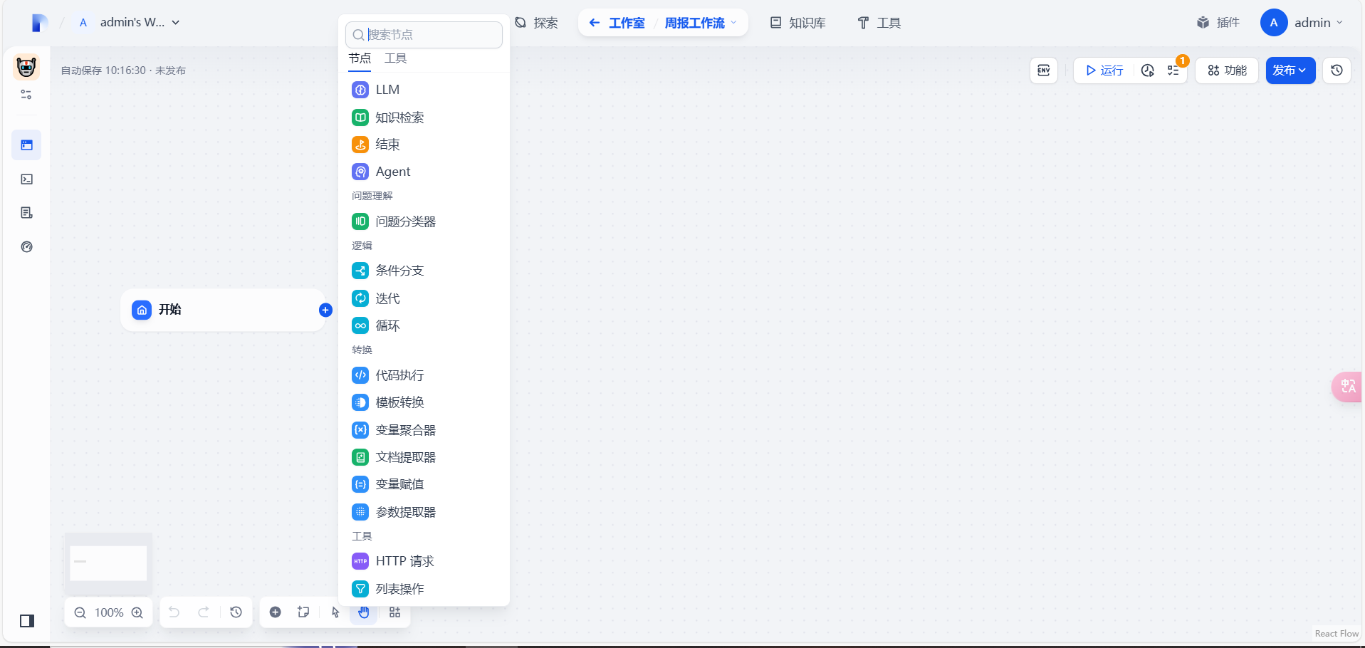Viewport: 1365px width, 648px height.
Task: Toggle the left sidebar panel collapse
Action: (27, 621)
